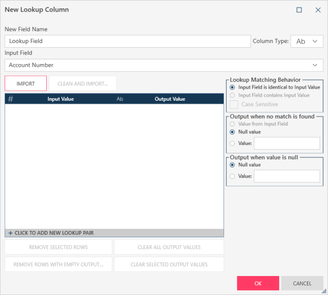Click the 'Column Type:' label

[270, 41]
